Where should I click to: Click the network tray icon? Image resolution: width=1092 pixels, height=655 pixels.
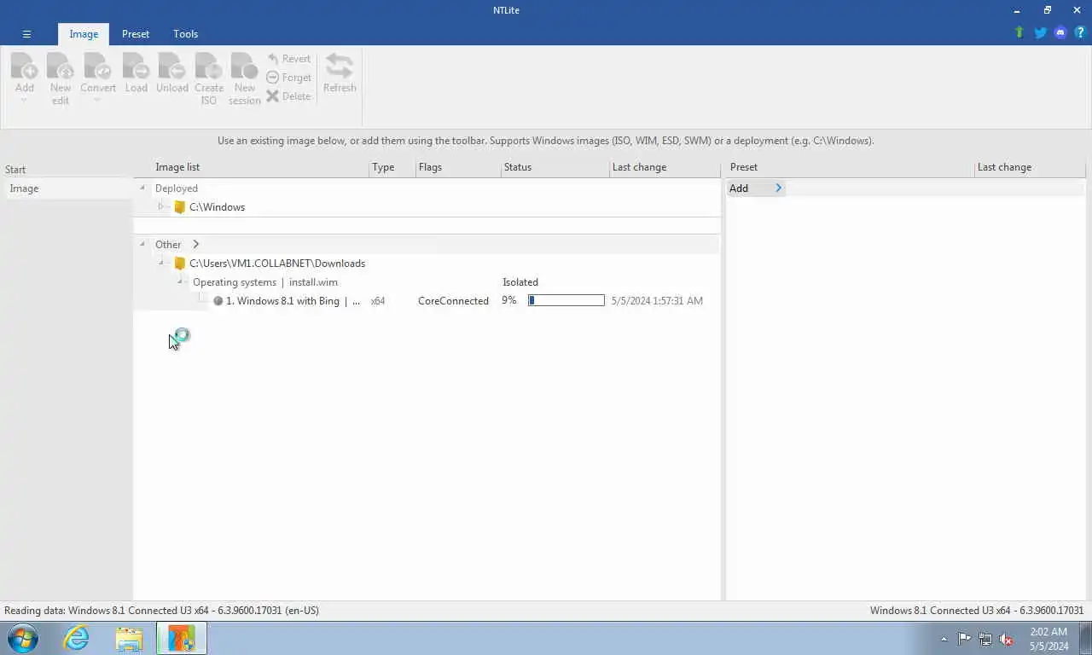point(985,639)
